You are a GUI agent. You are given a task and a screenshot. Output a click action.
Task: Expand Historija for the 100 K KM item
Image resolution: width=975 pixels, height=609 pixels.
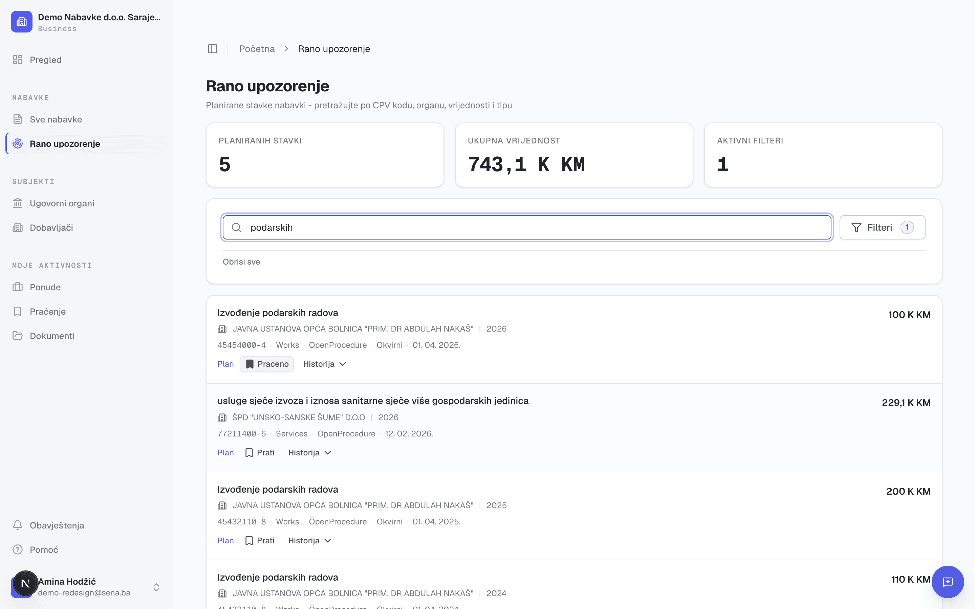pos(325,364)
